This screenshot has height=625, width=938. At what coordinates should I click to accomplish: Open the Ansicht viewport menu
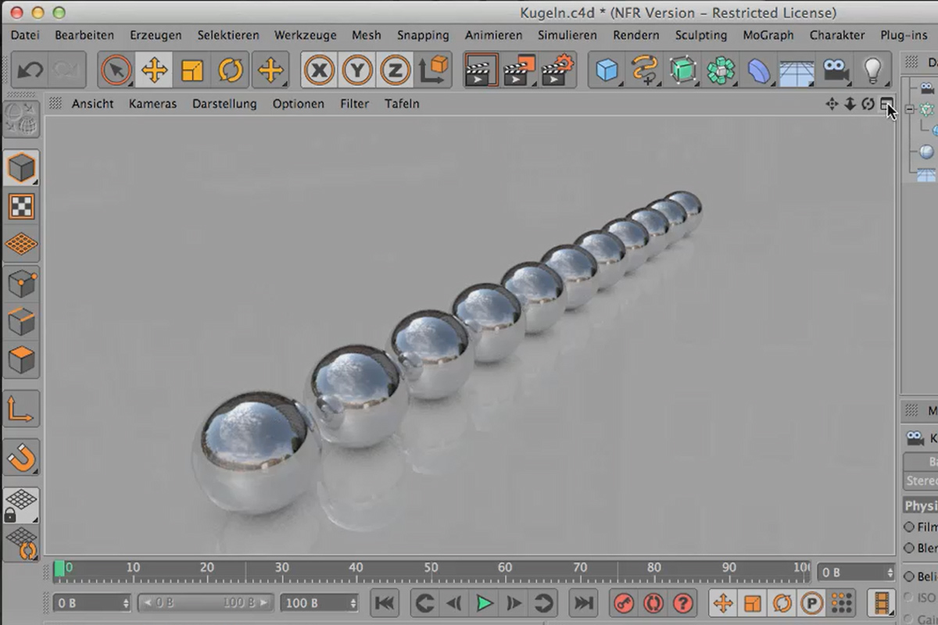[x=93, y=103]
